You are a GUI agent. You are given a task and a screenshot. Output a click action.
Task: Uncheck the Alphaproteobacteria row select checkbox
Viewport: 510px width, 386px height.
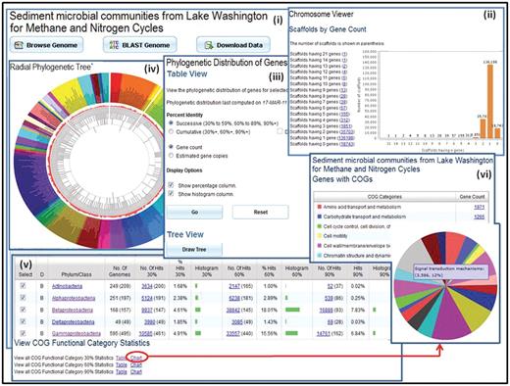point(23,298)
